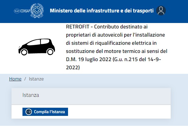The image size is (188, 131).
Task: Click the word RETROFIT in the description
Action: [77, 27]
